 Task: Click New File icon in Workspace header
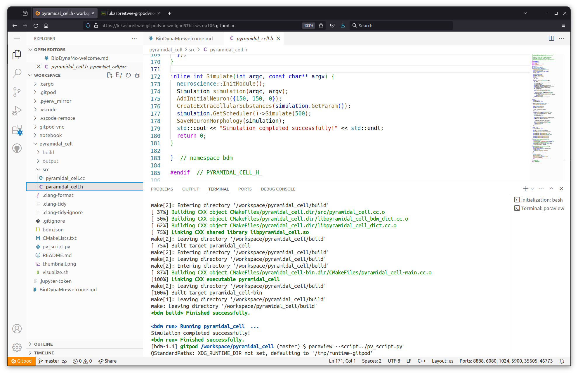tap(110, 75)
